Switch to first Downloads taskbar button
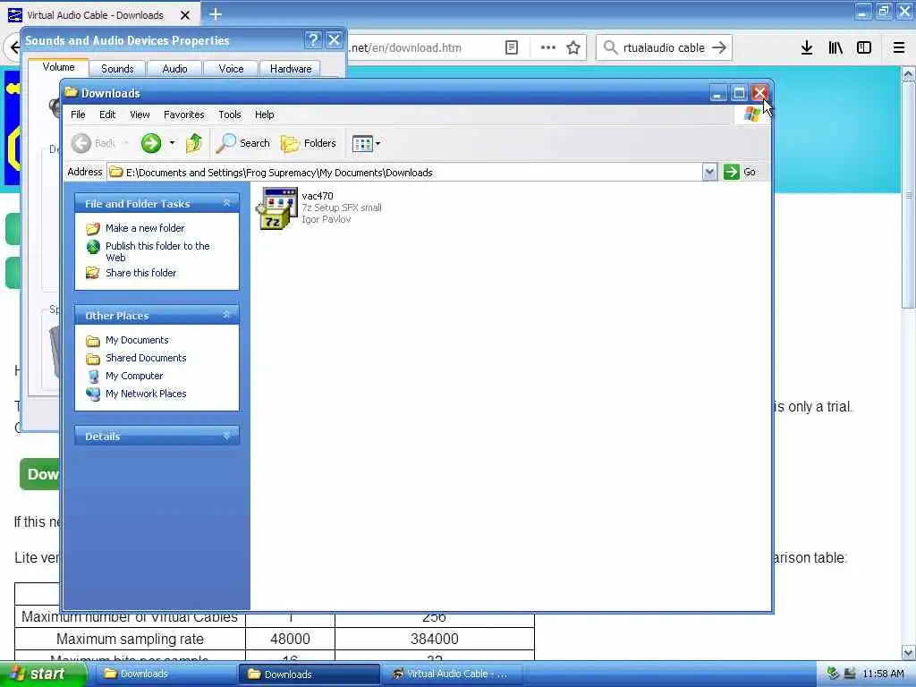Viewport: 916px width, 687px height. point(165,674)
